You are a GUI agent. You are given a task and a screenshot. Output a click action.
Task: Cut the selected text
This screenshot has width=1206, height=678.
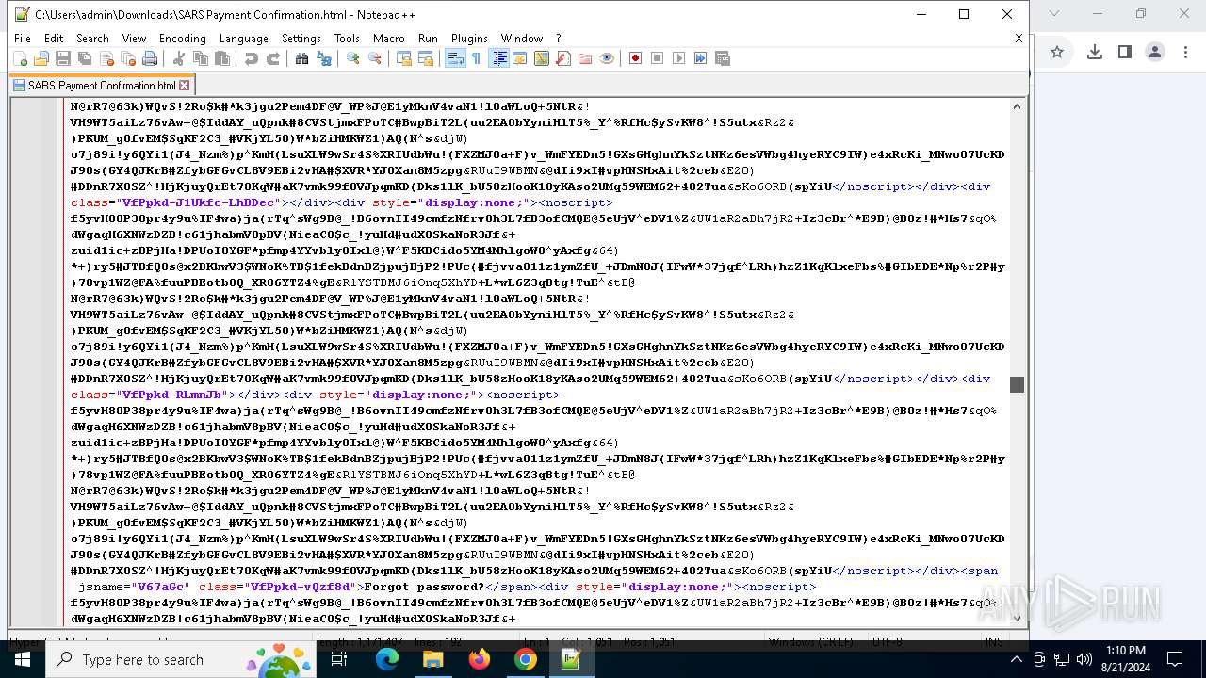[x=179, y=58]
